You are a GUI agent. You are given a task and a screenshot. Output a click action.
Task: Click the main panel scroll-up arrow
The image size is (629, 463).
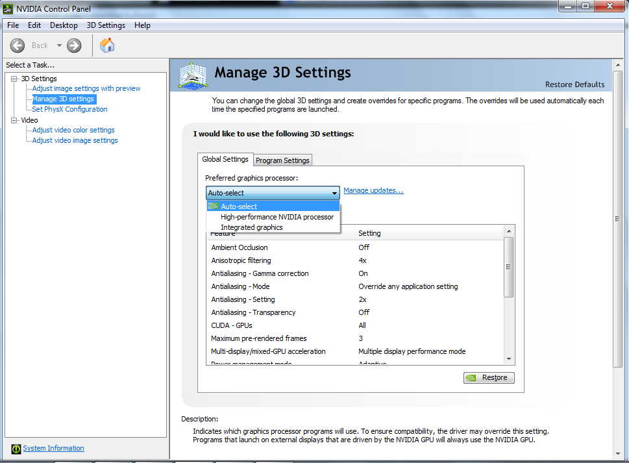click(x=618, y=64)
